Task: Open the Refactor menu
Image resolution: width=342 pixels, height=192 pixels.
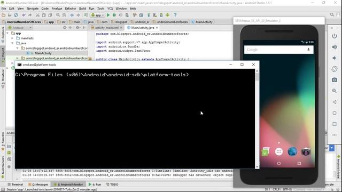Action: click(x=71, y=9)
